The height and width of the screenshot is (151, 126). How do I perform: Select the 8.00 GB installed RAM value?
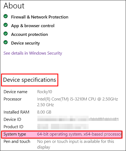pyautogui.click(x=44, y=112)
